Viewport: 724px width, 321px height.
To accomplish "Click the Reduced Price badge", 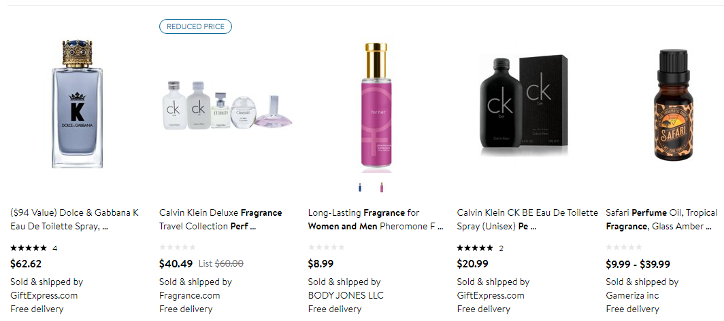I will [x=196, y=26].
